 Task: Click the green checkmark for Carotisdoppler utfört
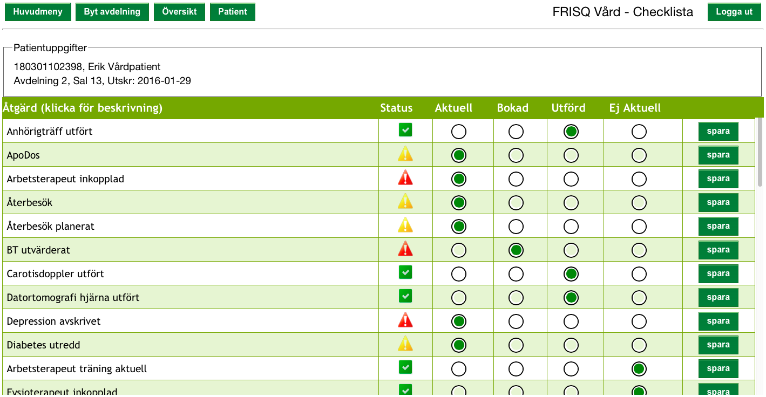tap(405, 272)
